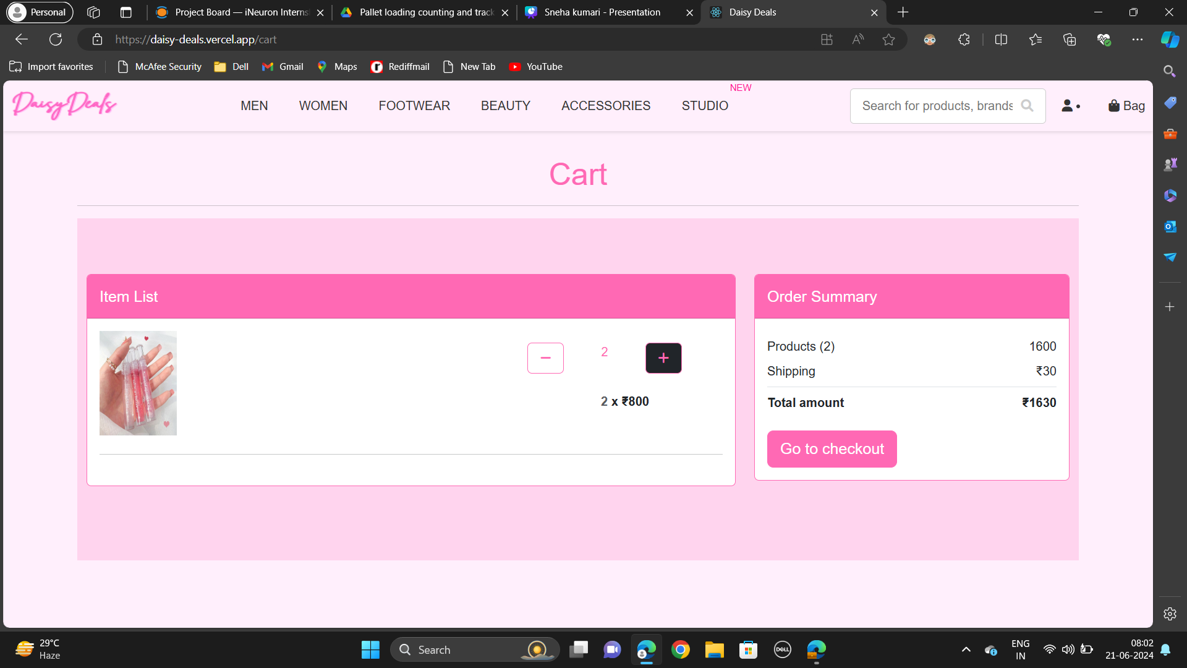
Task: Decrease item quantity with minus button
Action: (545, 358)
